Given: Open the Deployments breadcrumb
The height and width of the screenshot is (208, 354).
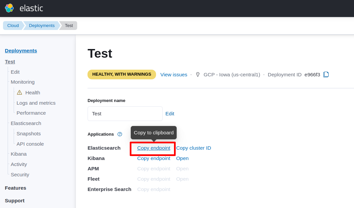Looking at the screenshot, I should coord(42,25).
